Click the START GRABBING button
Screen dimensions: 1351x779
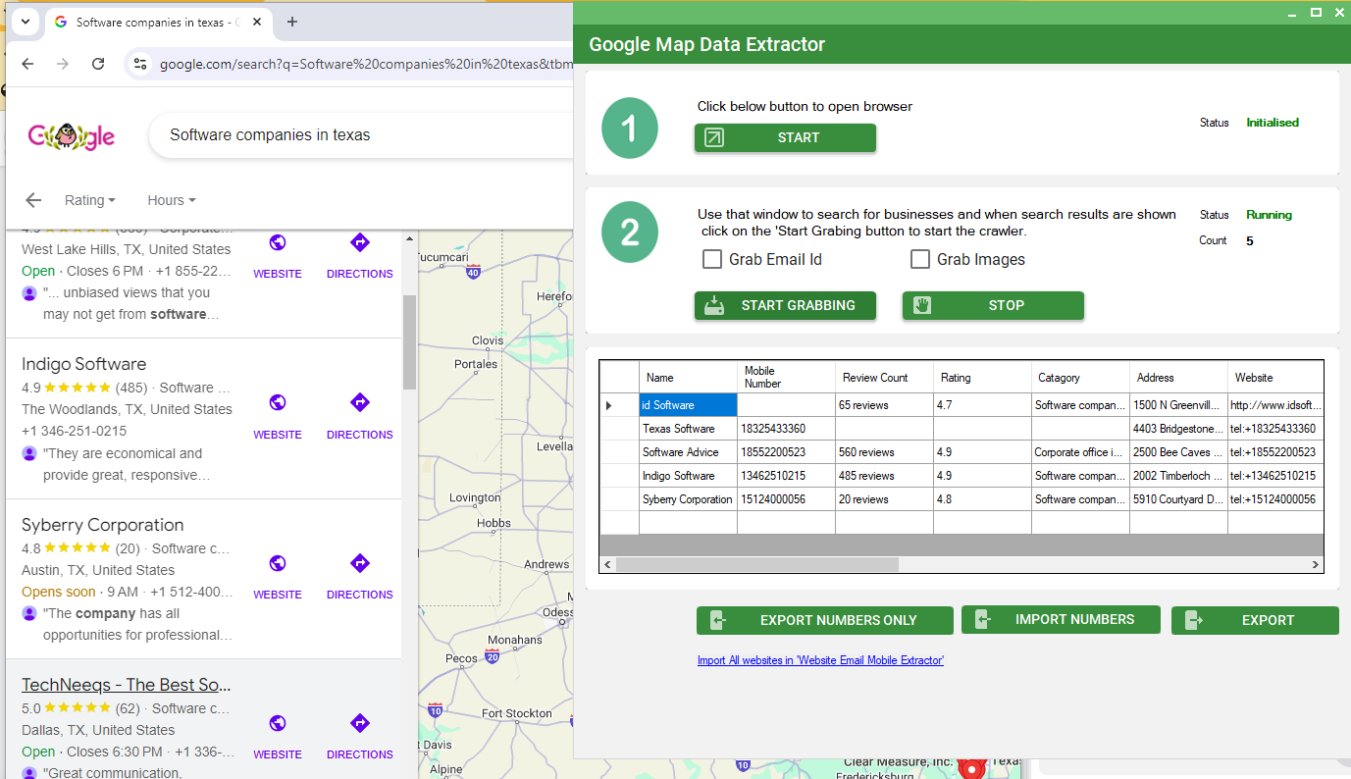click(x=785, y=305)
